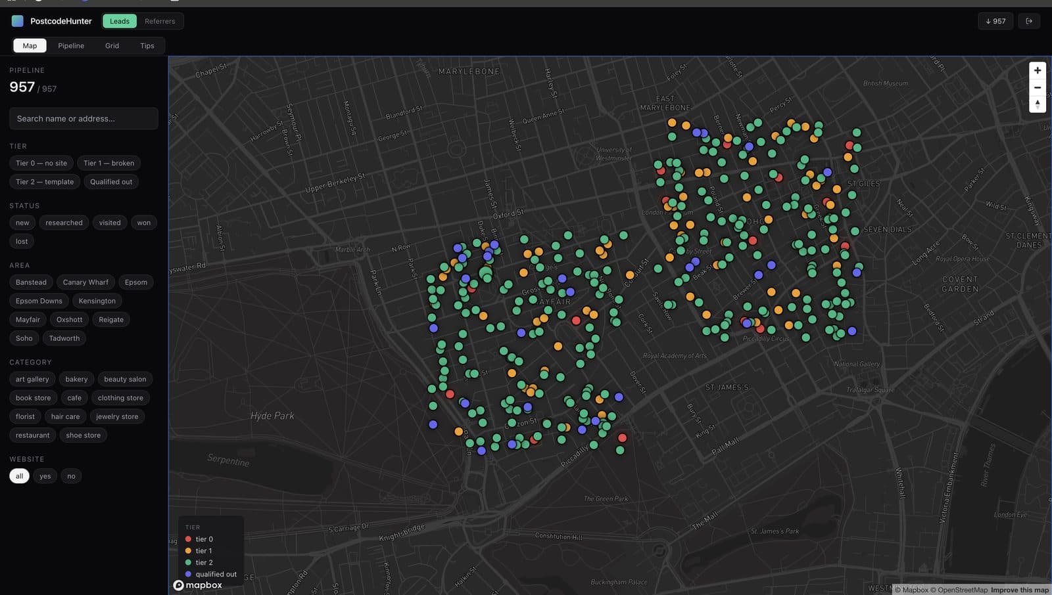
Task: Open the Mapbox attribution link
Action: [911, 590]
